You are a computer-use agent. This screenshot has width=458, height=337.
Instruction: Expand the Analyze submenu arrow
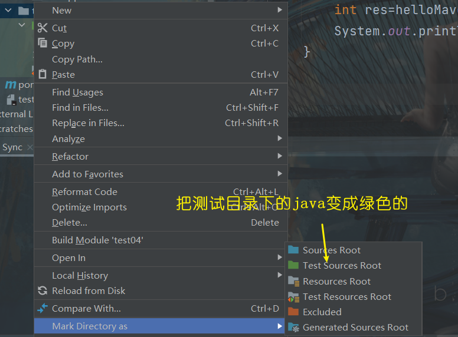point(280,138)
